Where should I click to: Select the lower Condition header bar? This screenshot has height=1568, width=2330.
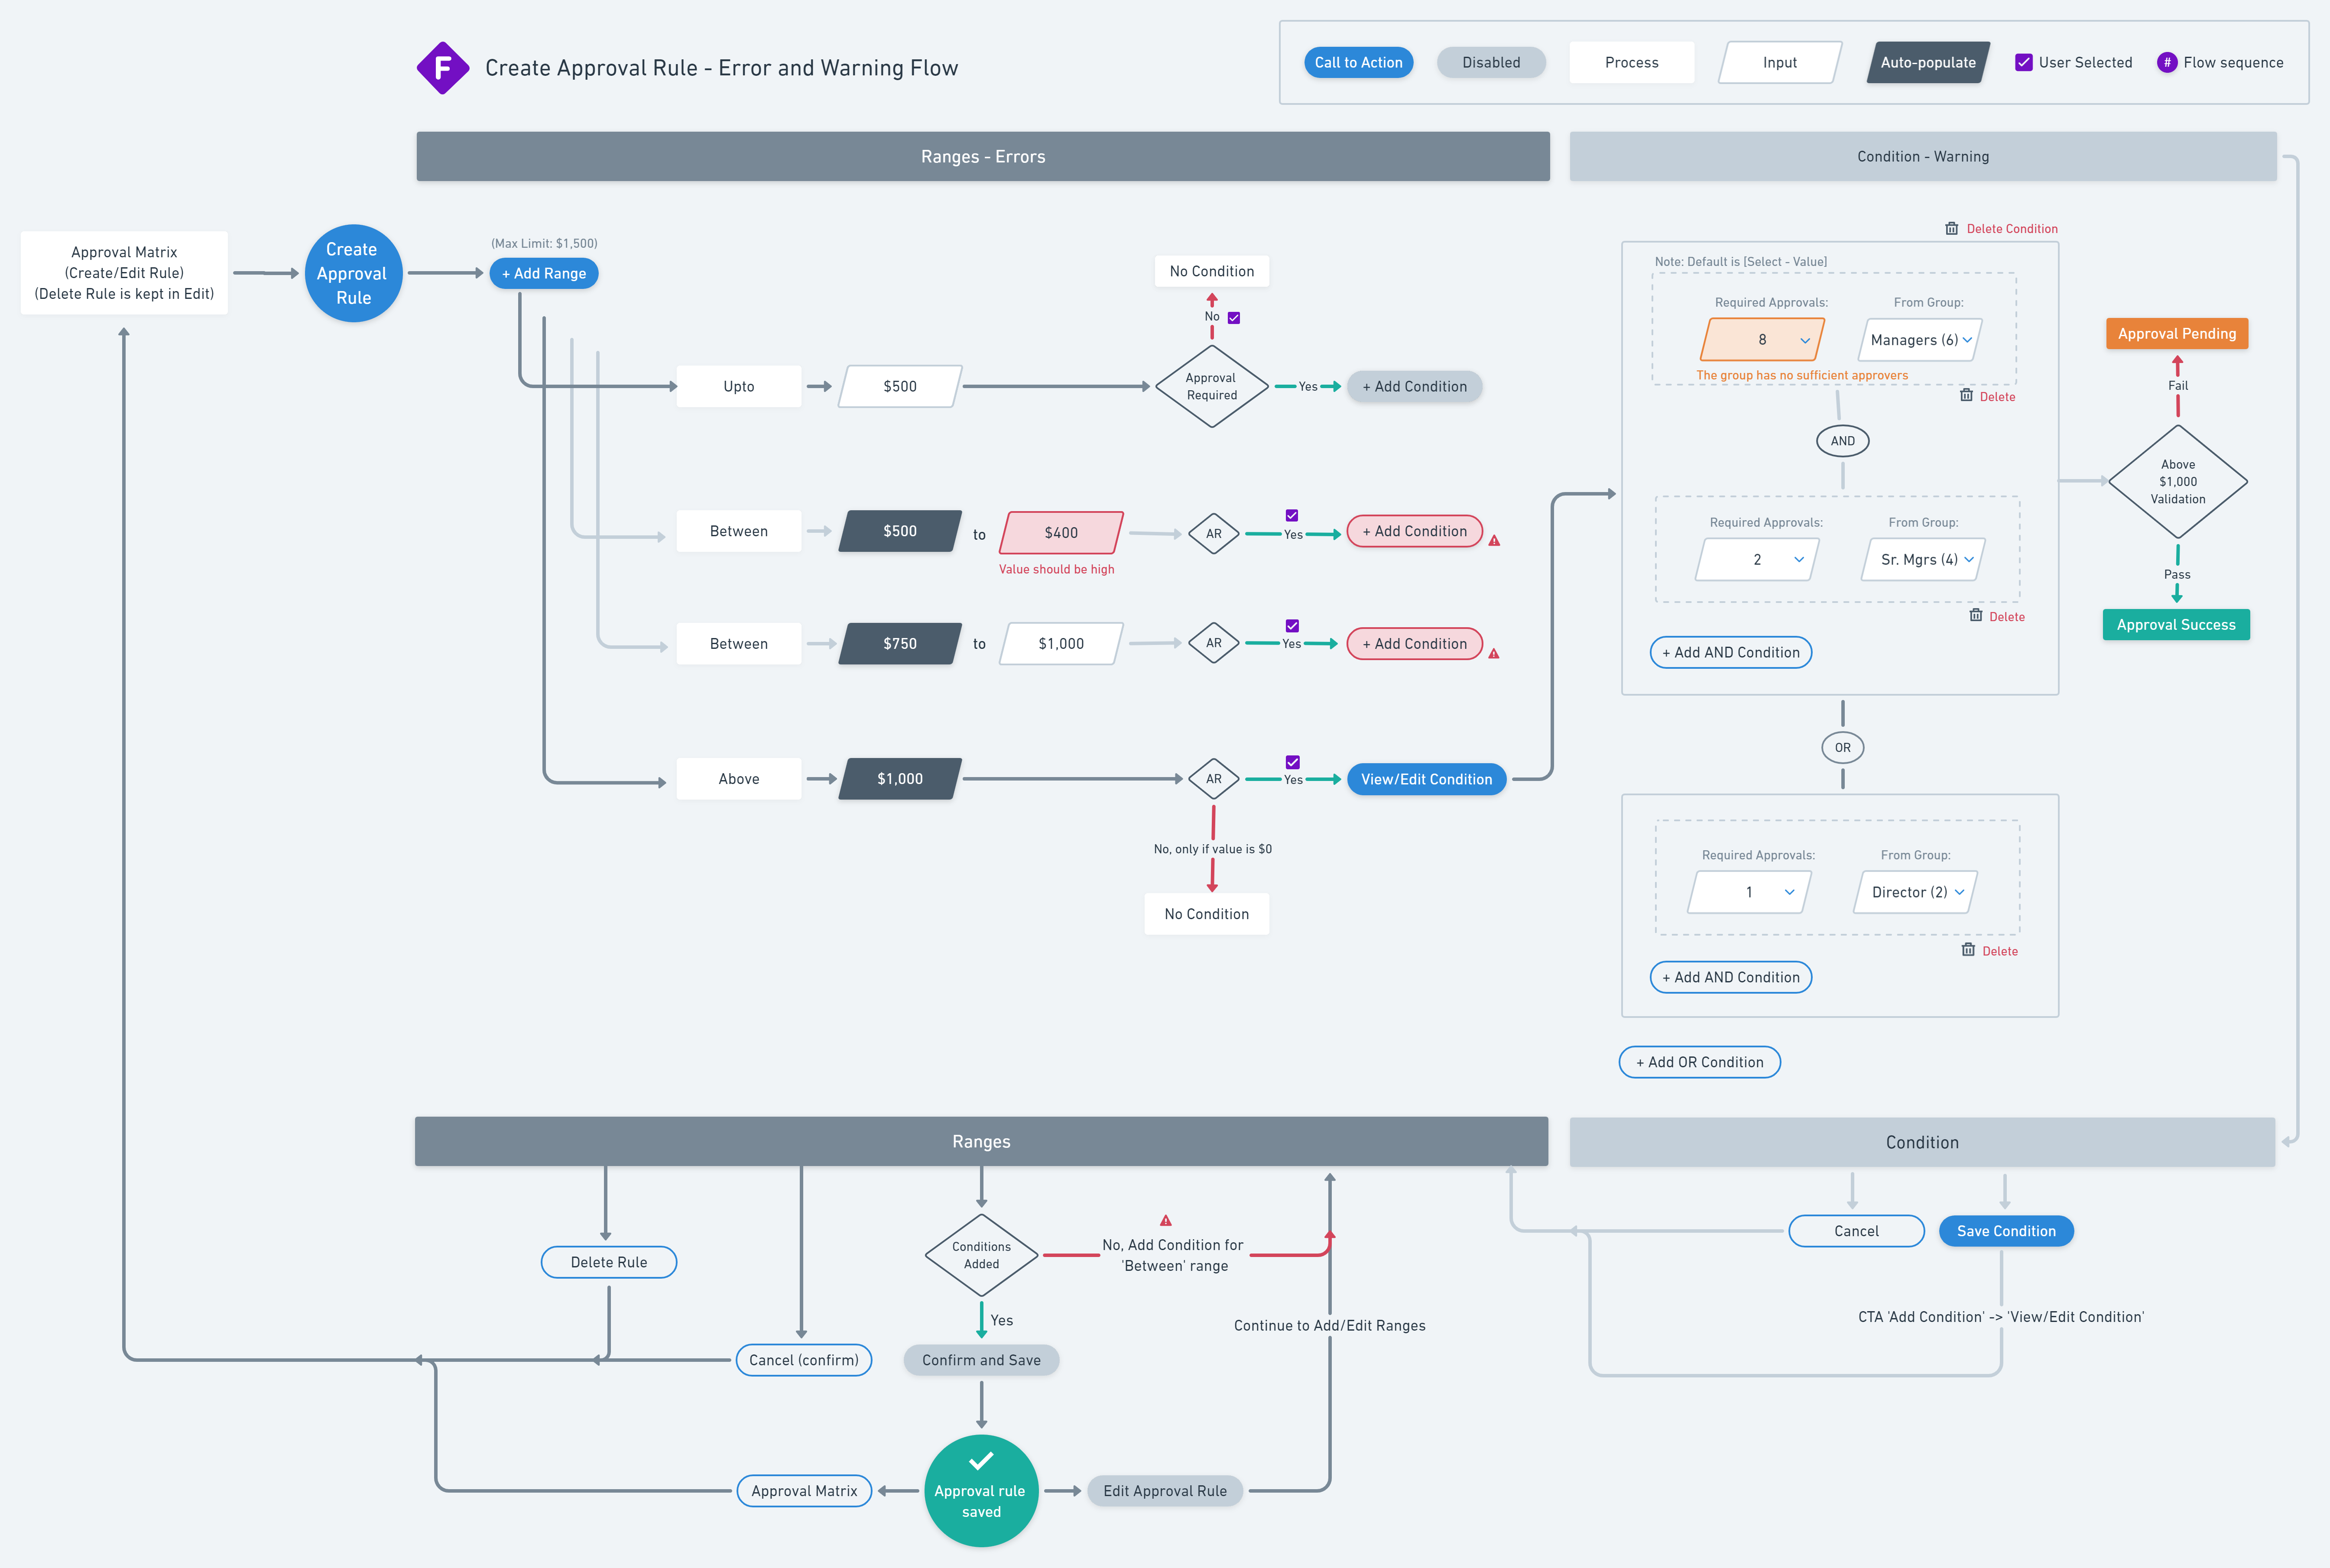pos(1922,1142)
